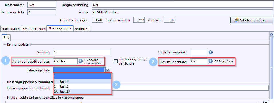Focus the Basisstundentafel input field
The image size is (274, 103).
pyautogui.click(x=199, y=61)
